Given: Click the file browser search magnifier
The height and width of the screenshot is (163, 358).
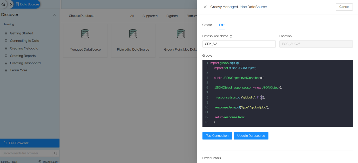Looking at the screenshot, I should click(x=56, y=153).
